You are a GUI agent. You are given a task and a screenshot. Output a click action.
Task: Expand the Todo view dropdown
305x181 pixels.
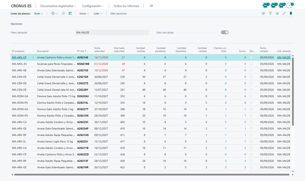[x=39, y=13]
